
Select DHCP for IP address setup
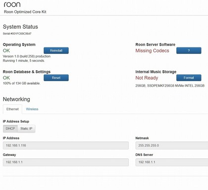(x=10, y=129)
